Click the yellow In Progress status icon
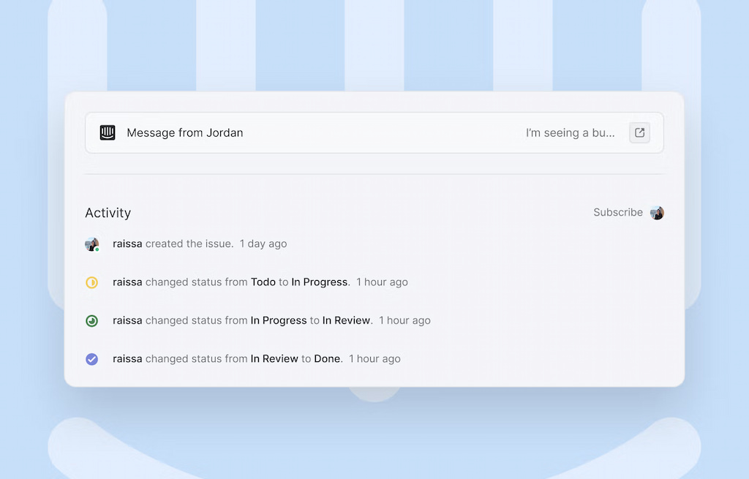The height and width of the screenshot is (479, 749). pos(91,282)
